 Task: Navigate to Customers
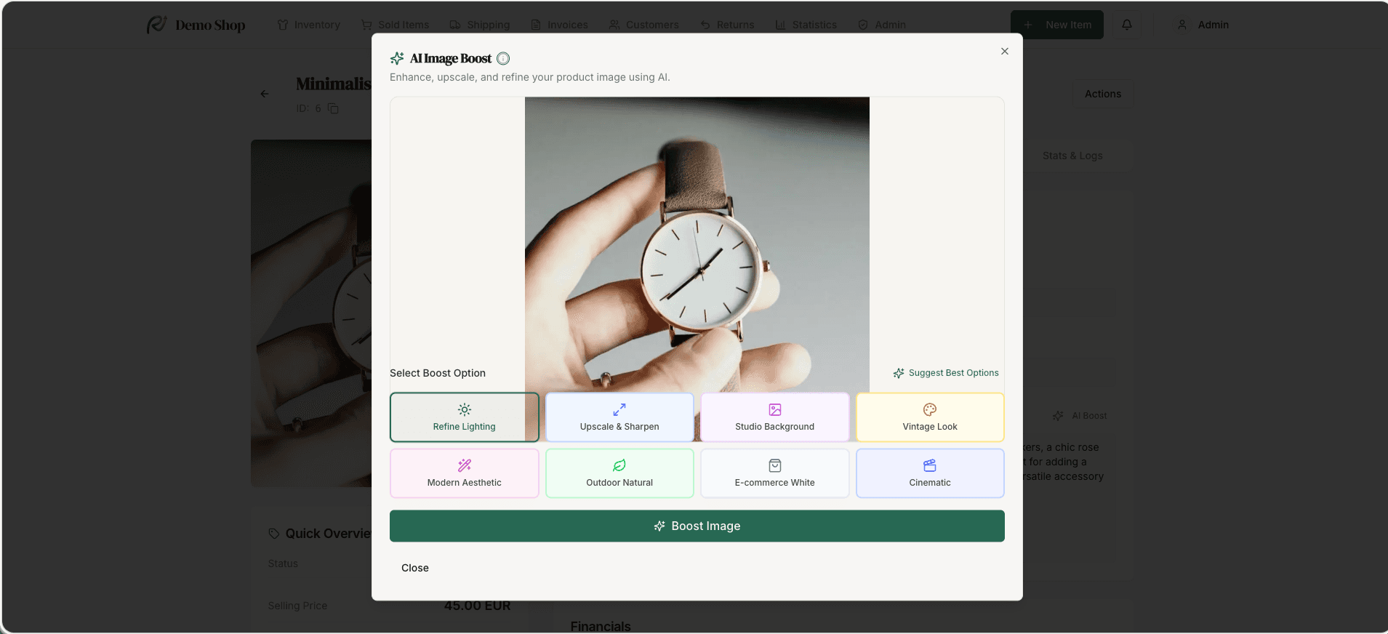point(643,25)
